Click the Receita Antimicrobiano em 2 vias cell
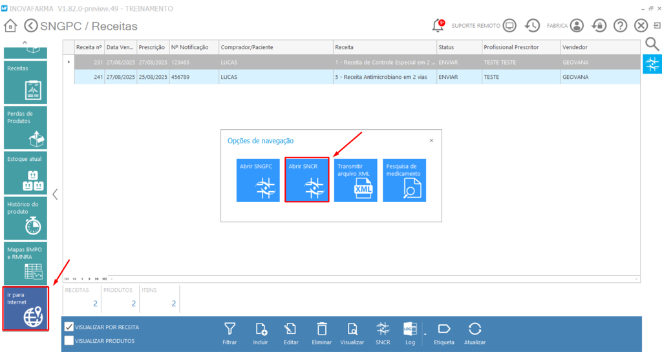Viewport: 662px width, 352px height. pos(385,77)
